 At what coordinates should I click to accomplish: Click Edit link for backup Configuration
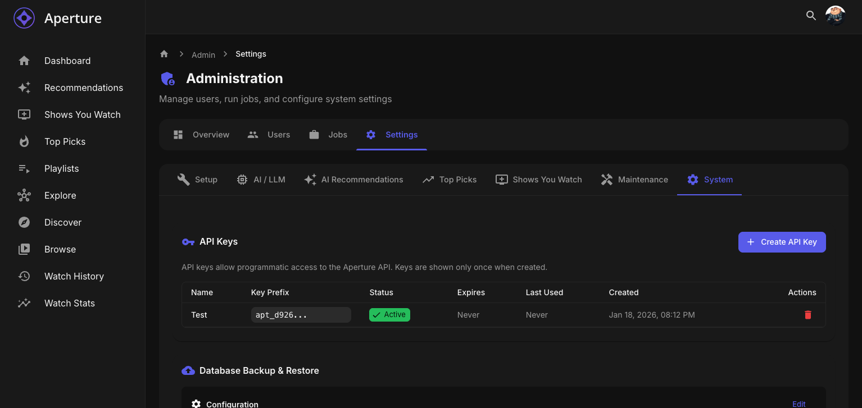tap(799, 404)
